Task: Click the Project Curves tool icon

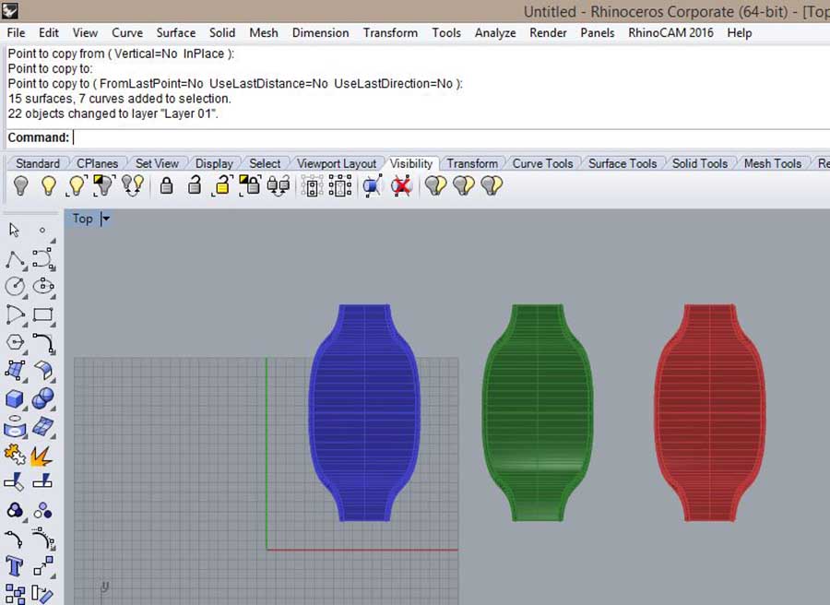Action: [x=15, y=427]
